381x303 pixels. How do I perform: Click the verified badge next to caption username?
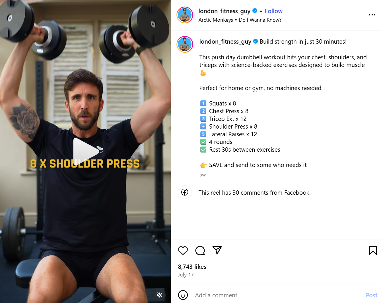256,41
